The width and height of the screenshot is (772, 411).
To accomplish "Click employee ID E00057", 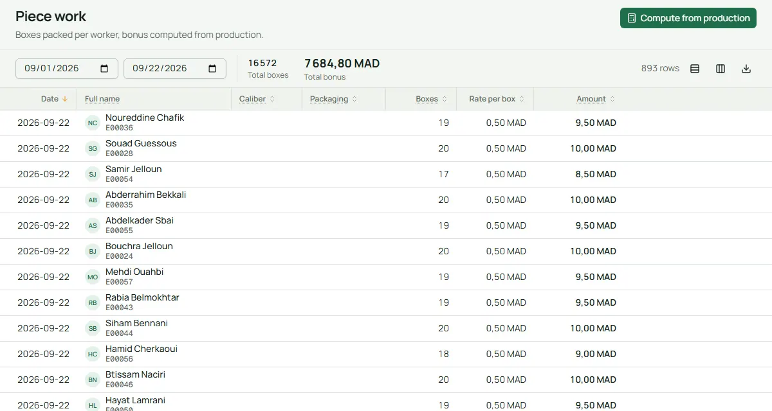I will tap(119, 282).
